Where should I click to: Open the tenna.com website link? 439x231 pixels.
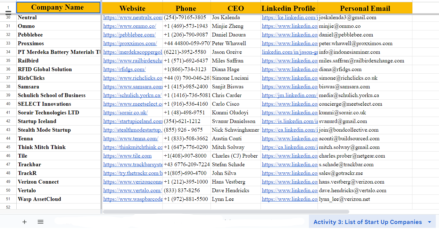(x=131, y=139)
